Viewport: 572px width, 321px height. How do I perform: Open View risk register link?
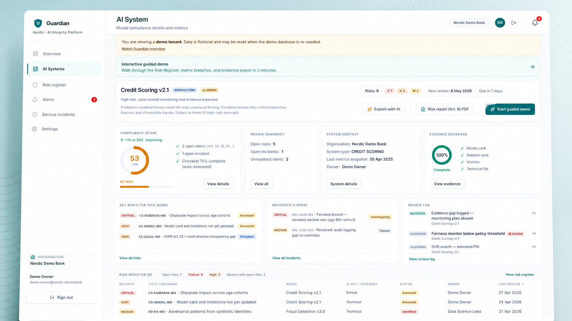520,275
